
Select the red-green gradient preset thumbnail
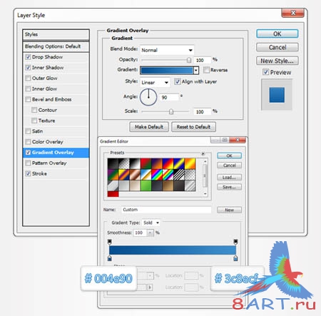click(146, 163)
